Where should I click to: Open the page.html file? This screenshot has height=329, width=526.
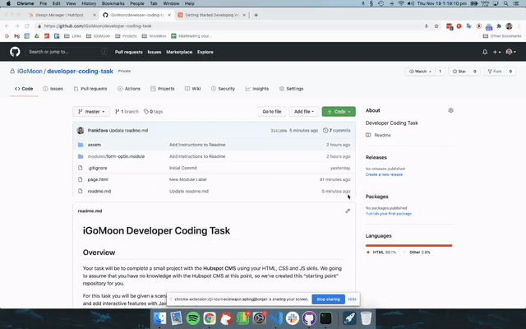(x=98, y=179)
